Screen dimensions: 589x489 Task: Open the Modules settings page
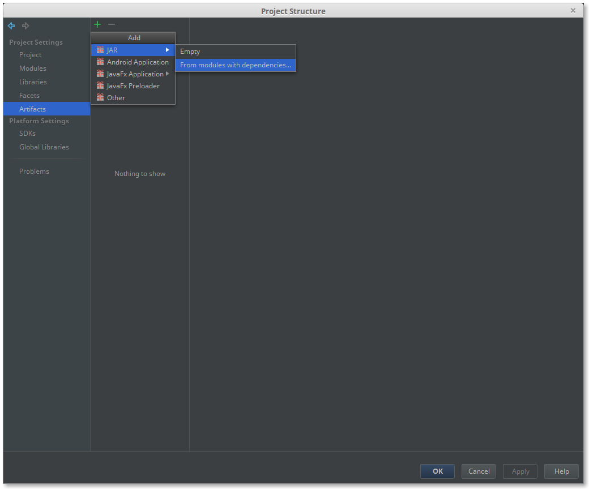coord(33,68)
